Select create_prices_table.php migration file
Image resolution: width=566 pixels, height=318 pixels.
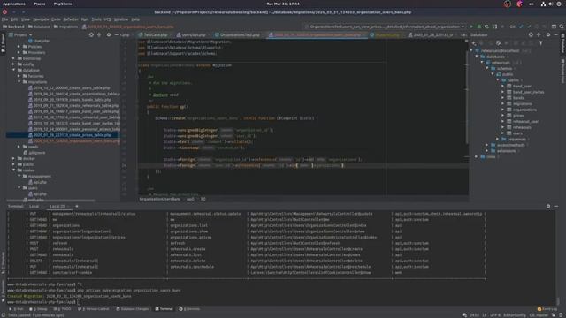click(x=72, y=135)
